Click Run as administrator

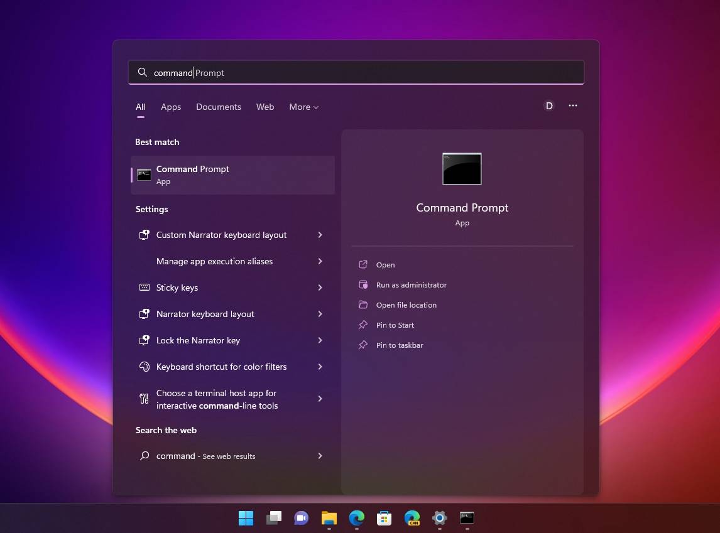point(412,285)
